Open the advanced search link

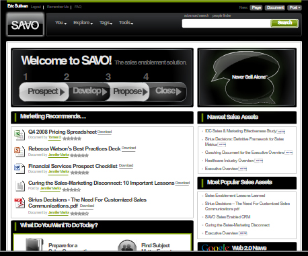point(196,15)
